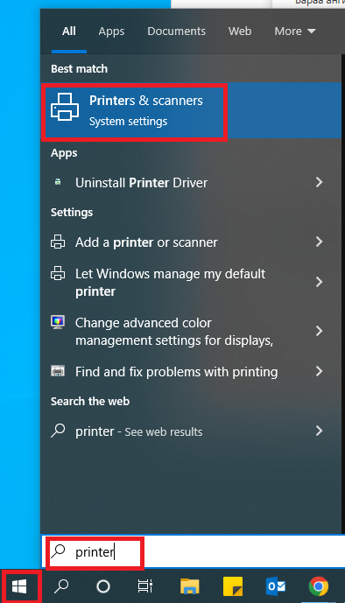The width and height of the screenshot is (345, 603).
Task: Click the magnifier icon in search box
Action: click(58, 551)
